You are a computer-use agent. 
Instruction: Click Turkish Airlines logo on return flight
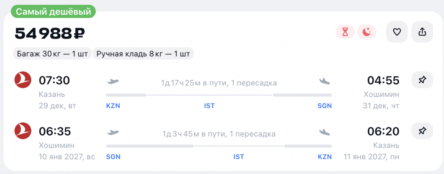pyautogui.click(x=23, y=131)
